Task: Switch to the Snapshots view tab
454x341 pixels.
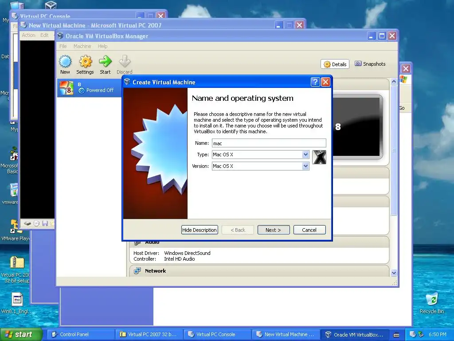Action: 370,64
